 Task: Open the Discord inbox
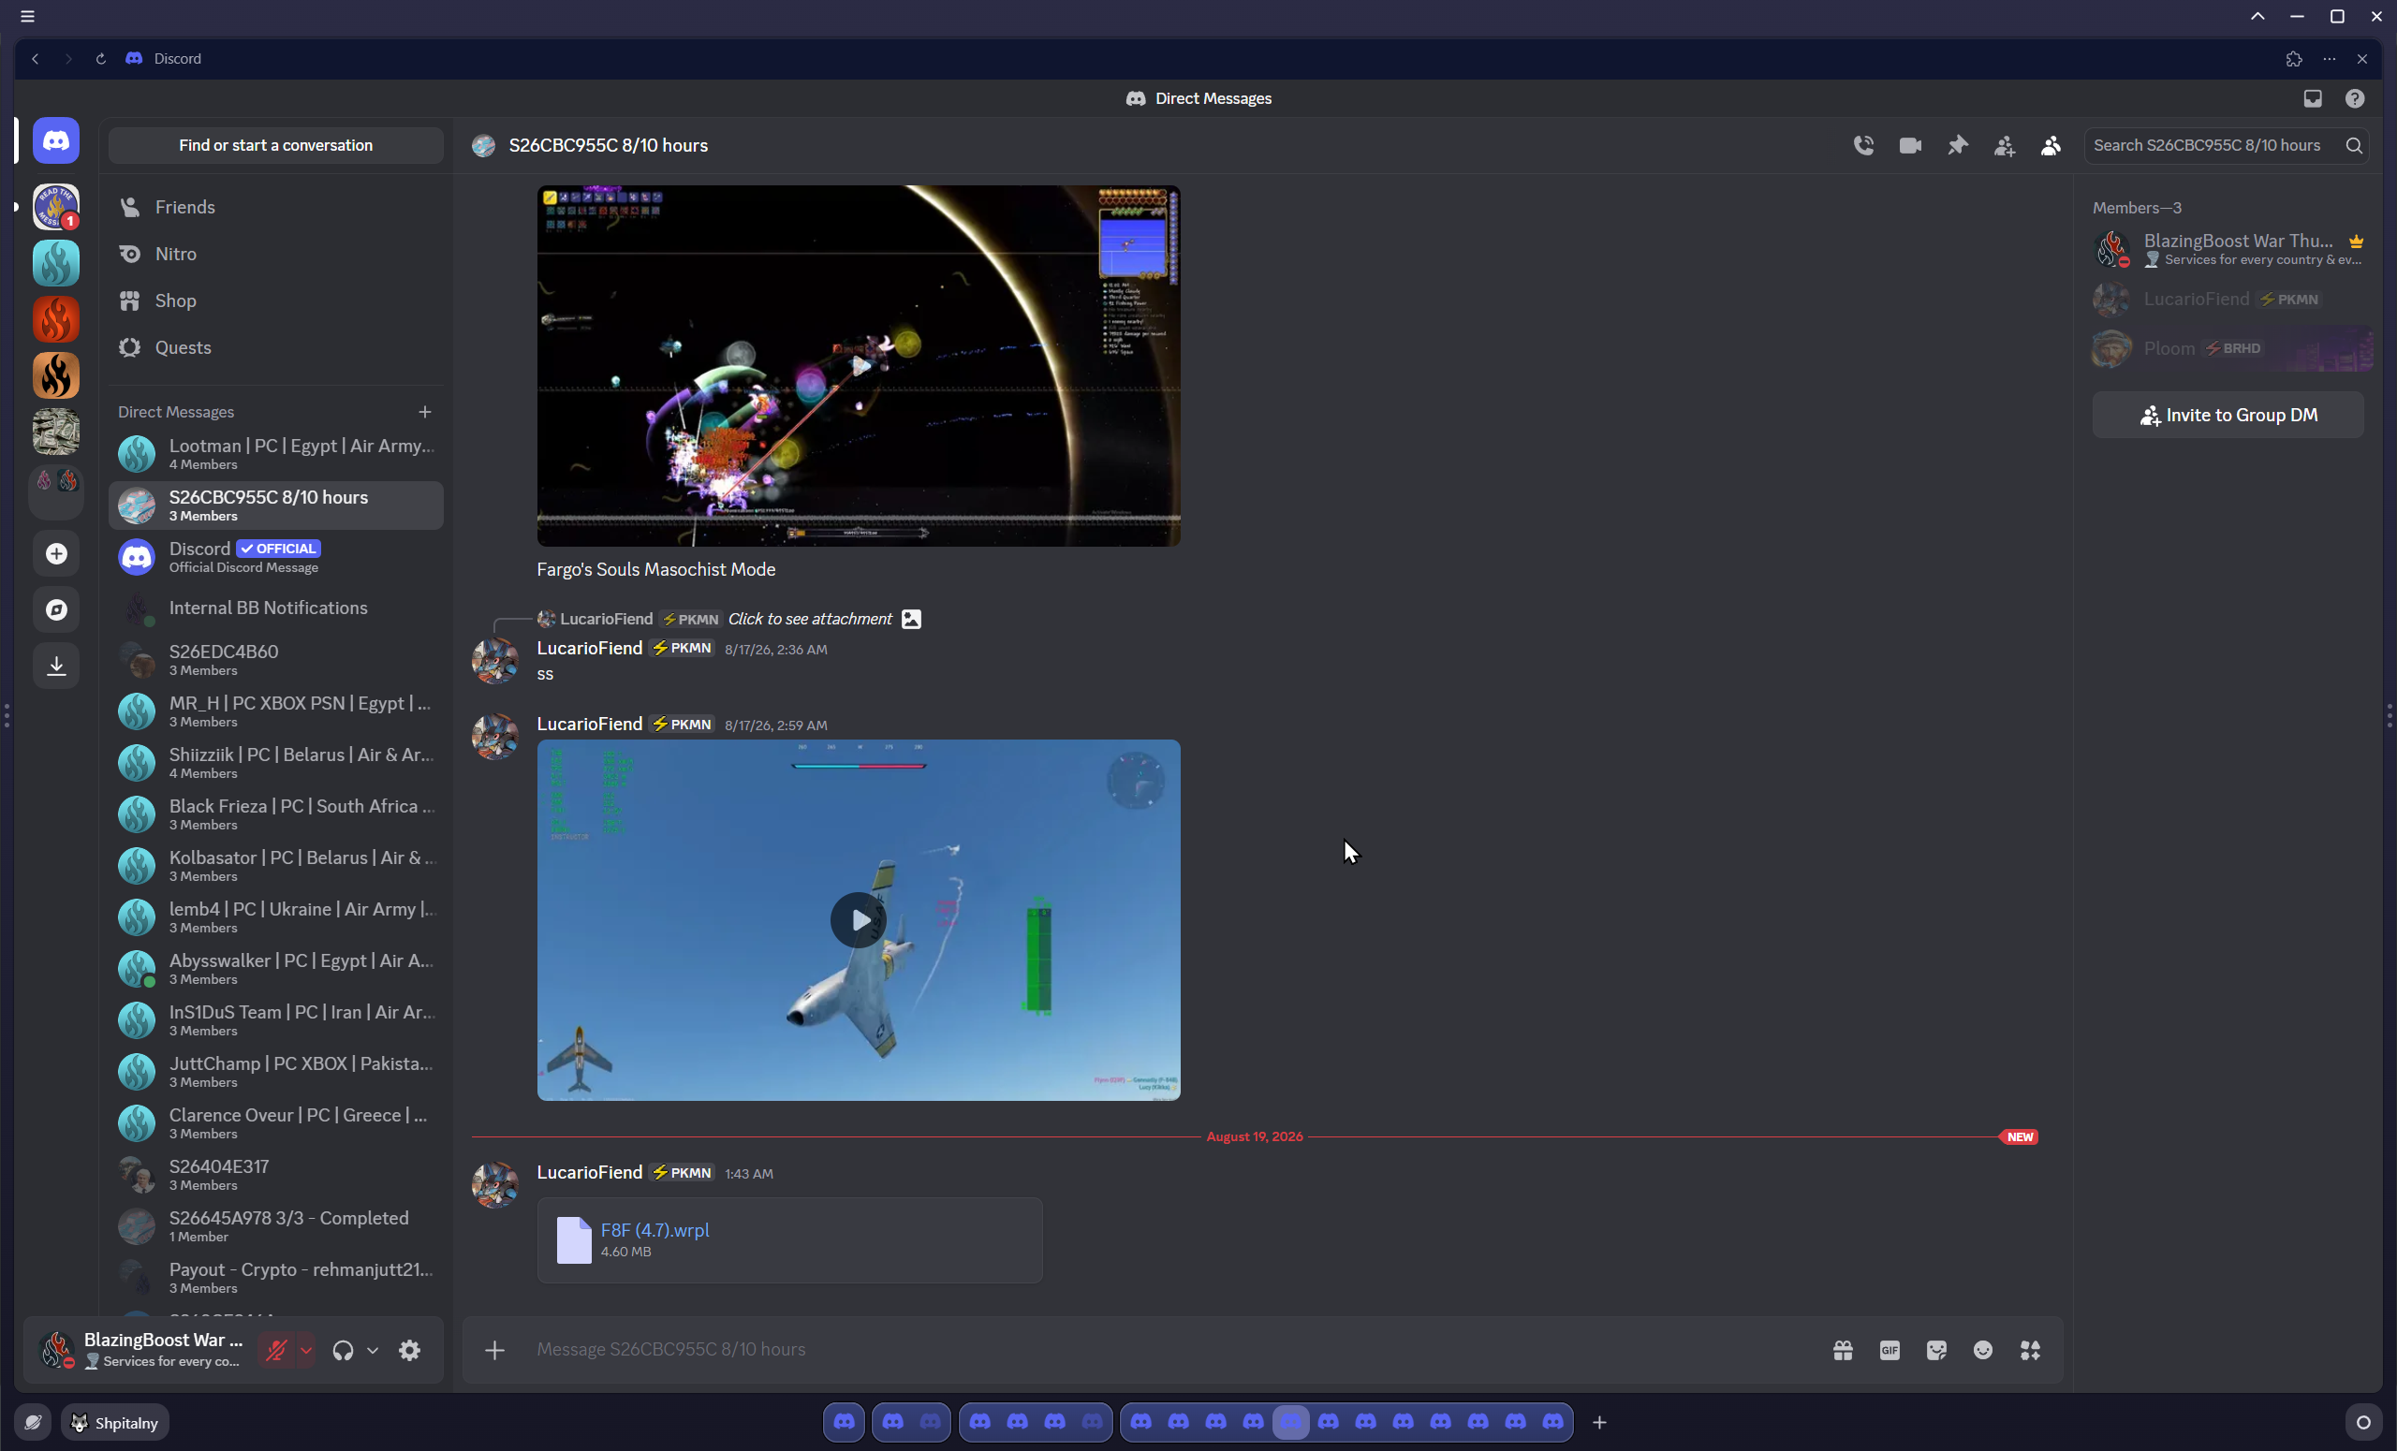tap(2313, 98)
